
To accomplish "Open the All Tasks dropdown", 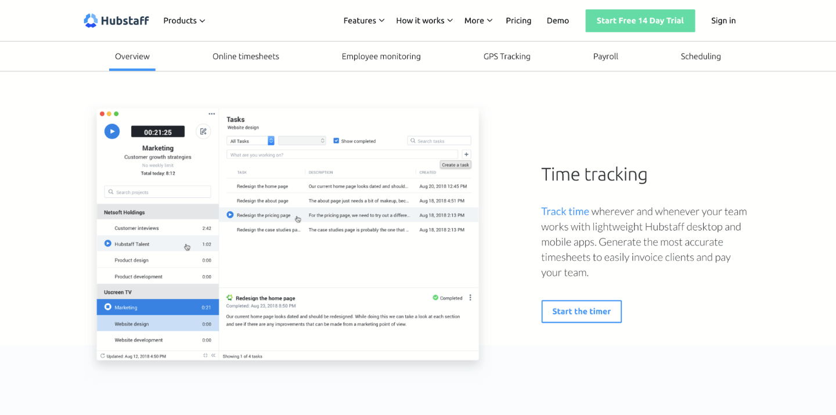I will click(250, 141).
